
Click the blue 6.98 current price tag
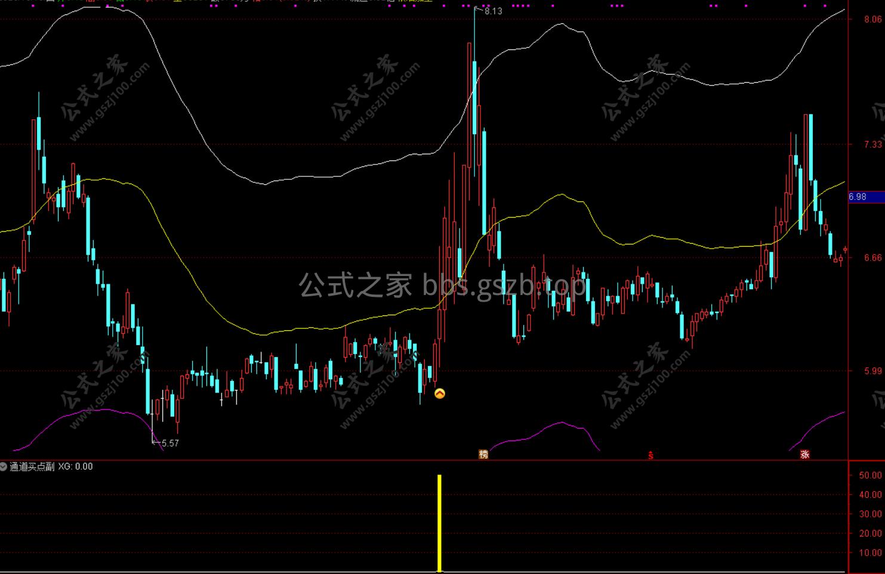(x=866, y=197)
